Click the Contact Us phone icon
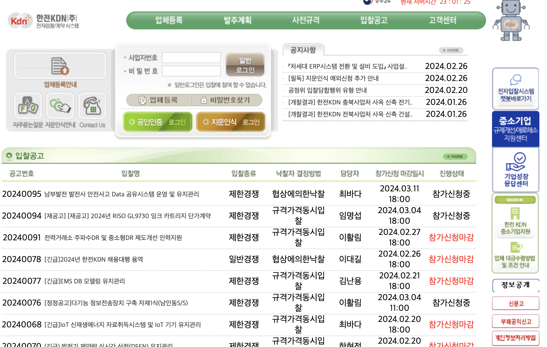547x347 pixels. (92, 107)
